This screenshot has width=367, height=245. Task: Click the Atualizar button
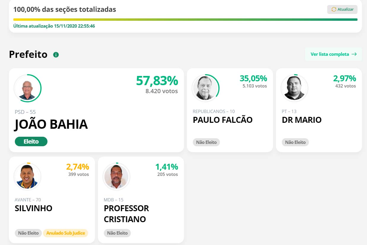coord(342,9)
